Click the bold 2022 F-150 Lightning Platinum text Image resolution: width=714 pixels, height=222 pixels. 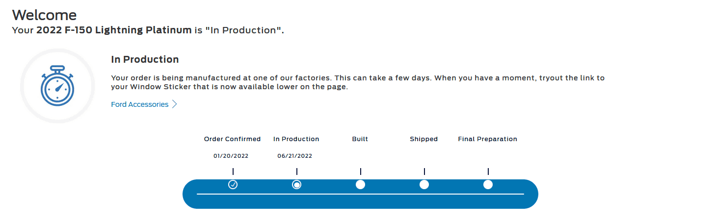tap(114, 30)
